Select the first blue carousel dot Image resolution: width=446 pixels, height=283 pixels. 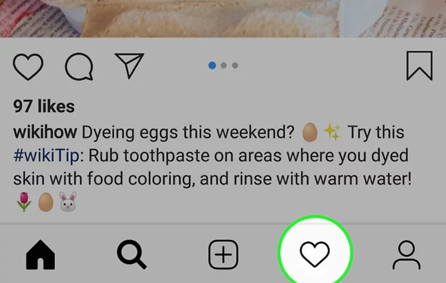tap(212, 65)
